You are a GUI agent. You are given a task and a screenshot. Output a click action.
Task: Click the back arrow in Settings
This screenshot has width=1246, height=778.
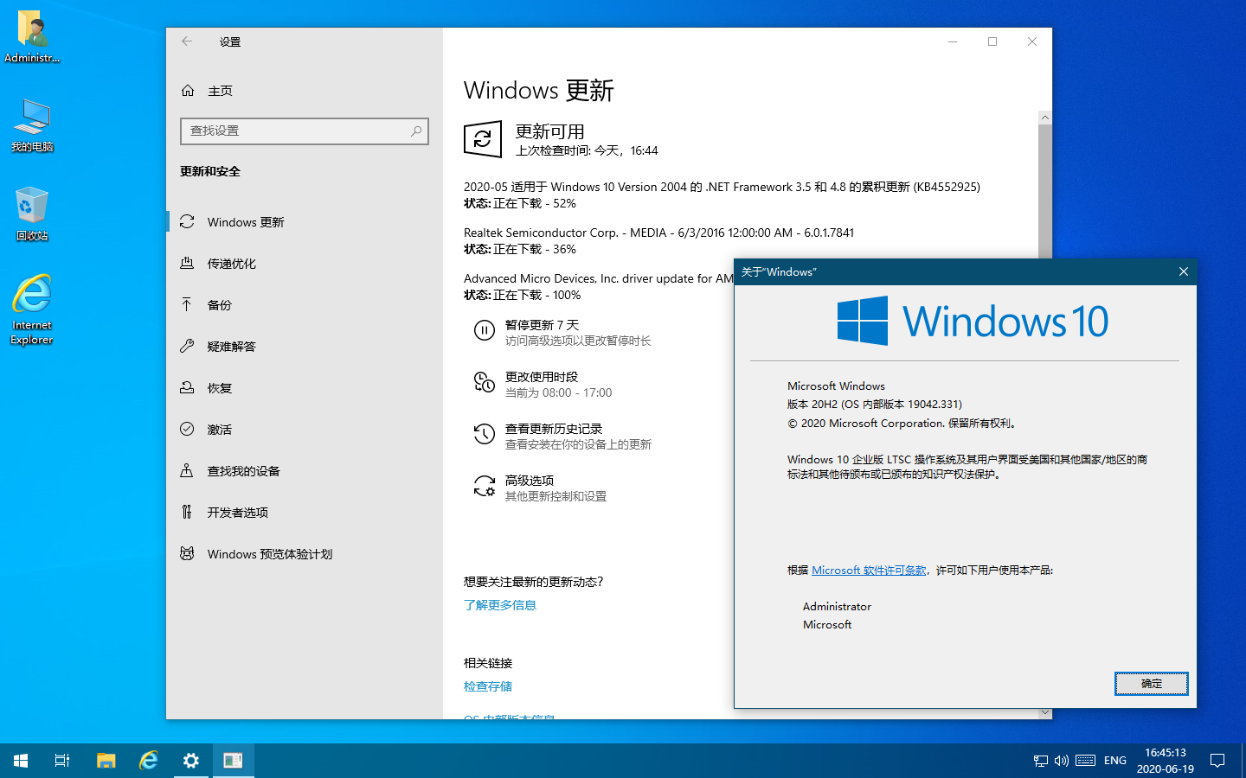[x=187, y=41]
